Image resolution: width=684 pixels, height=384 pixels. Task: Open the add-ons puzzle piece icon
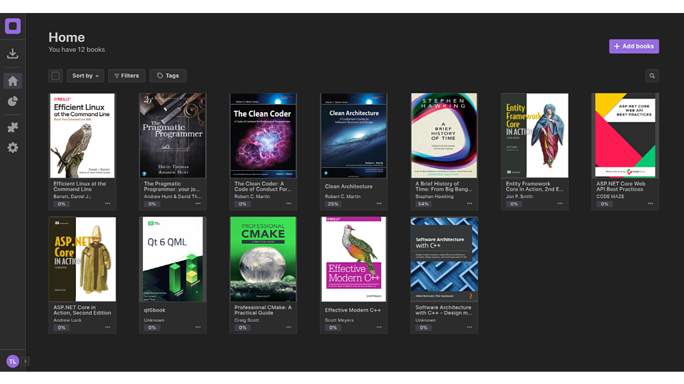click(x=12, y=127)
